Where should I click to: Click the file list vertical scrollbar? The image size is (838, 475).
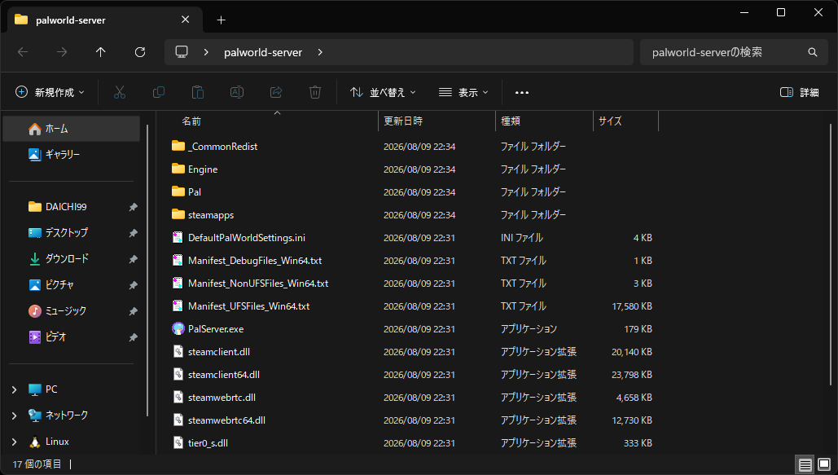pos(831,254)
